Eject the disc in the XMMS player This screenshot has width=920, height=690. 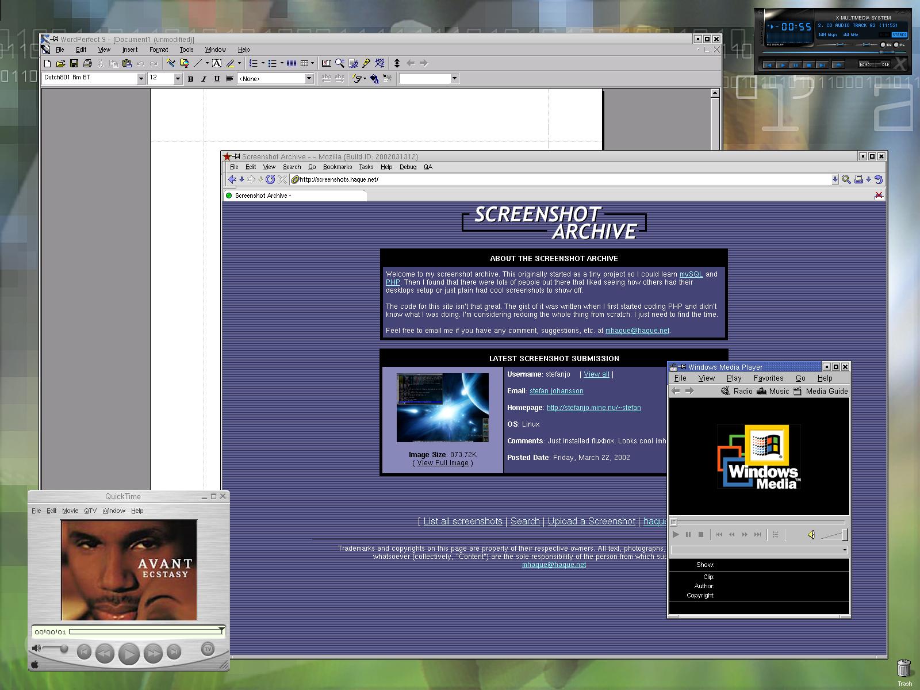pyautogui.click(x=838, y=65)
